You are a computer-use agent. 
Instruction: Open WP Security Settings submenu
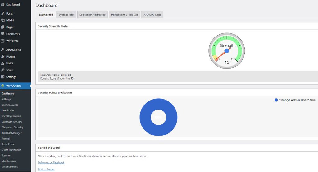pos(6,99)
